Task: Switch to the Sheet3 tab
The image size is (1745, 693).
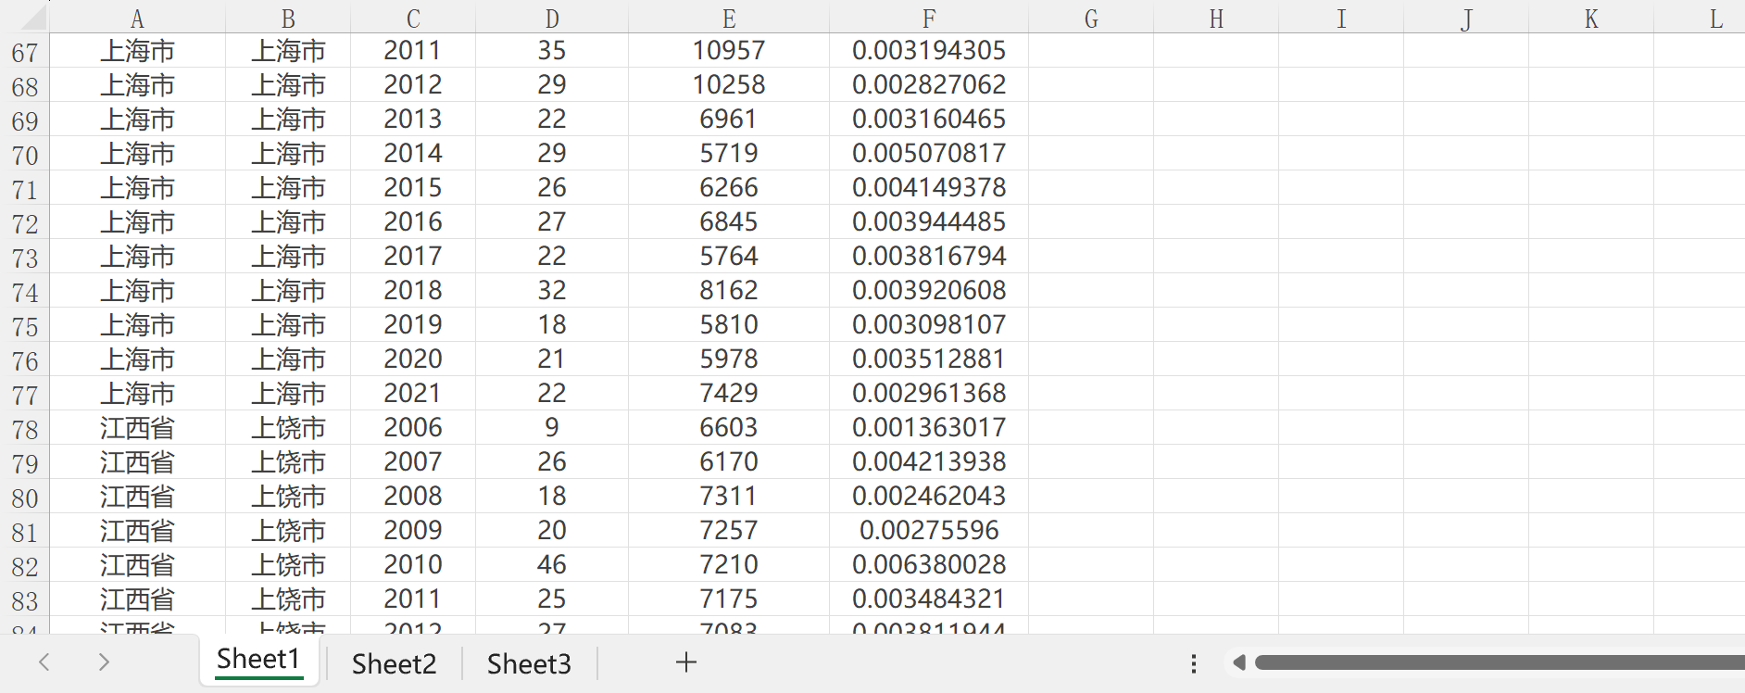Action: click(529, 663)
